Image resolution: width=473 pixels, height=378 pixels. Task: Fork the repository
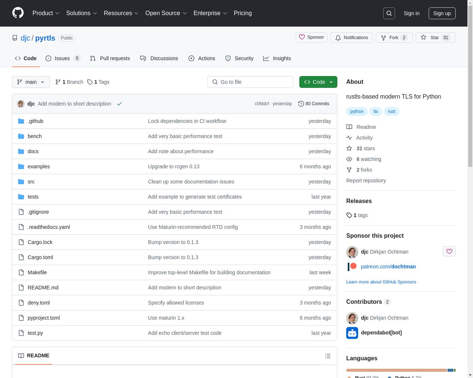(x=394, y=38)
